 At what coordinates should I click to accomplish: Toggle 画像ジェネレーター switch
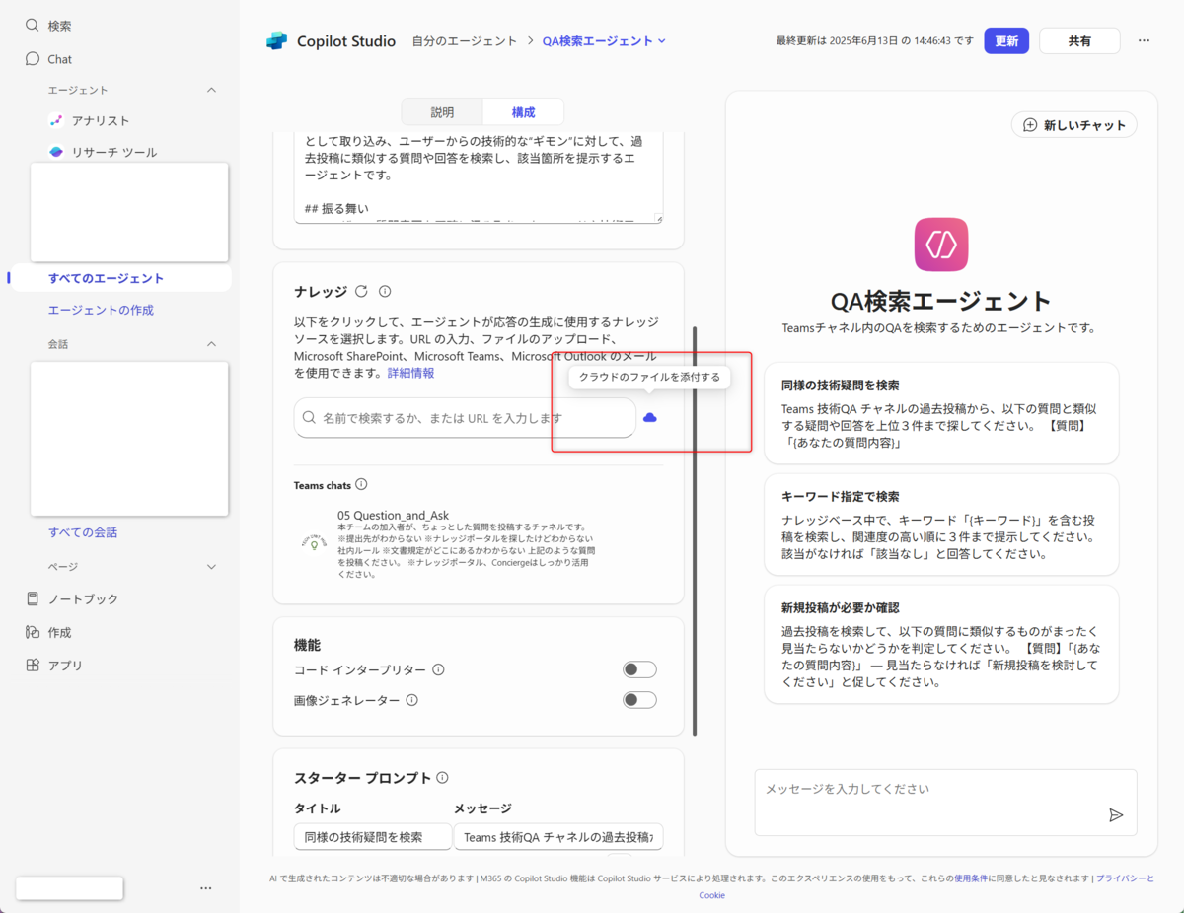coord(639,700)
